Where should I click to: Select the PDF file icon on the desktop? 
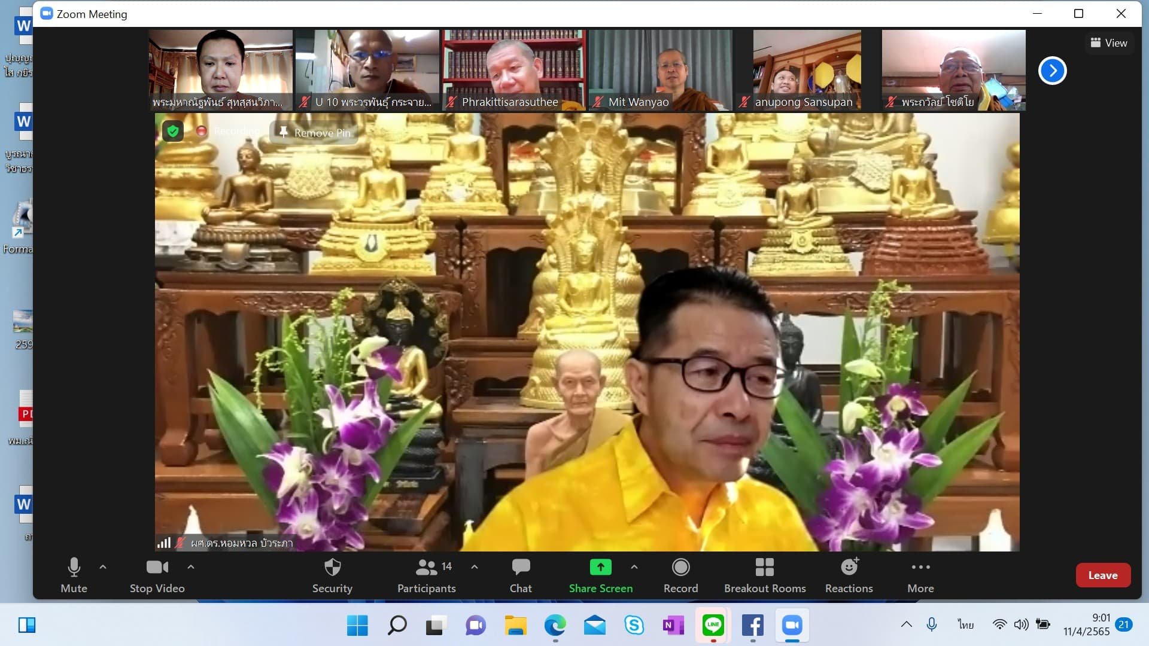tap(25, 409)
